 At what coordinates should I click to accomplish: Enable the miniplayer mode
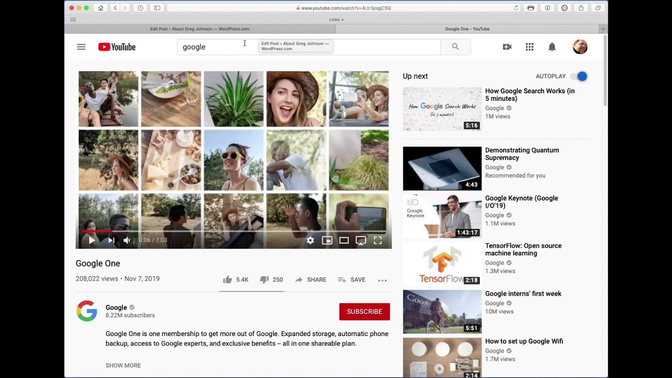click(327, 240)
